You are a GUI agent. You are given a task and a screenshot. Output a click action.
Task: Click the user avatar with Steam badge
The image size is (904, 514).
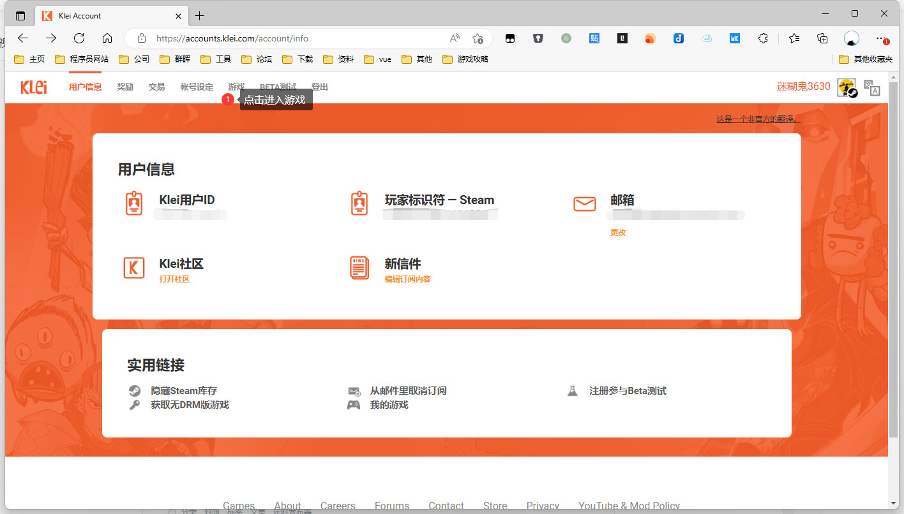pos(847,87)
